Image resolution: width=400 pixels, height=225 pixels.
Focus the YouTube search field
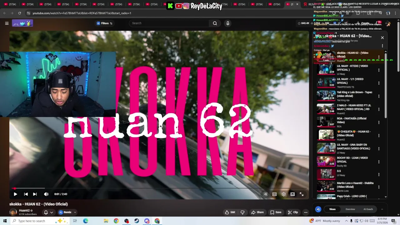[169, 23]
